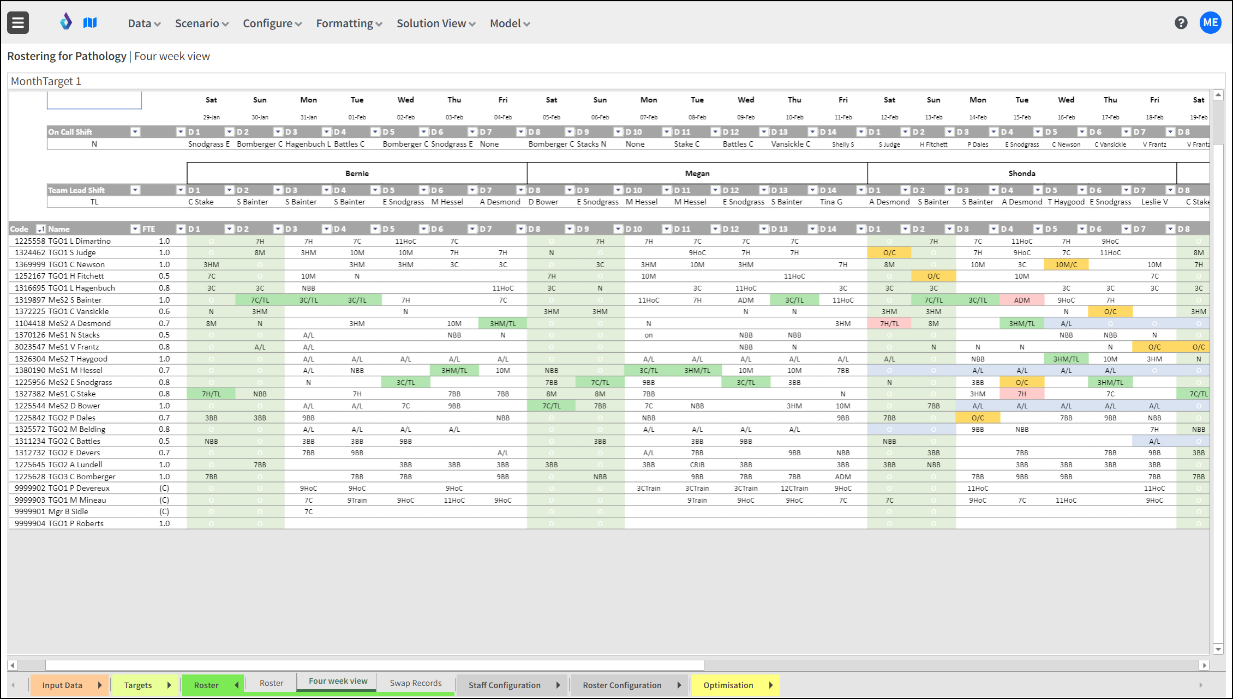Expand Roster Configuration step arrow
This screenshot has width=1233, height=699.
[679, 685]
